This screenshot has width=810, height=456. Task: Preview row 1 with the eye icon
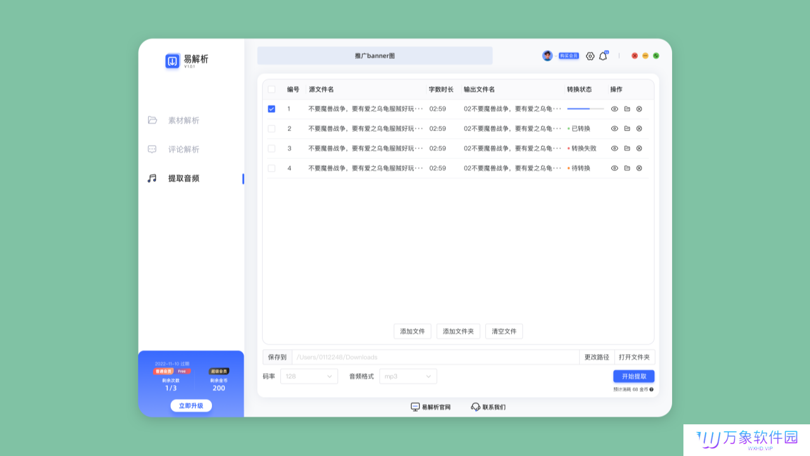pos(614,109)
